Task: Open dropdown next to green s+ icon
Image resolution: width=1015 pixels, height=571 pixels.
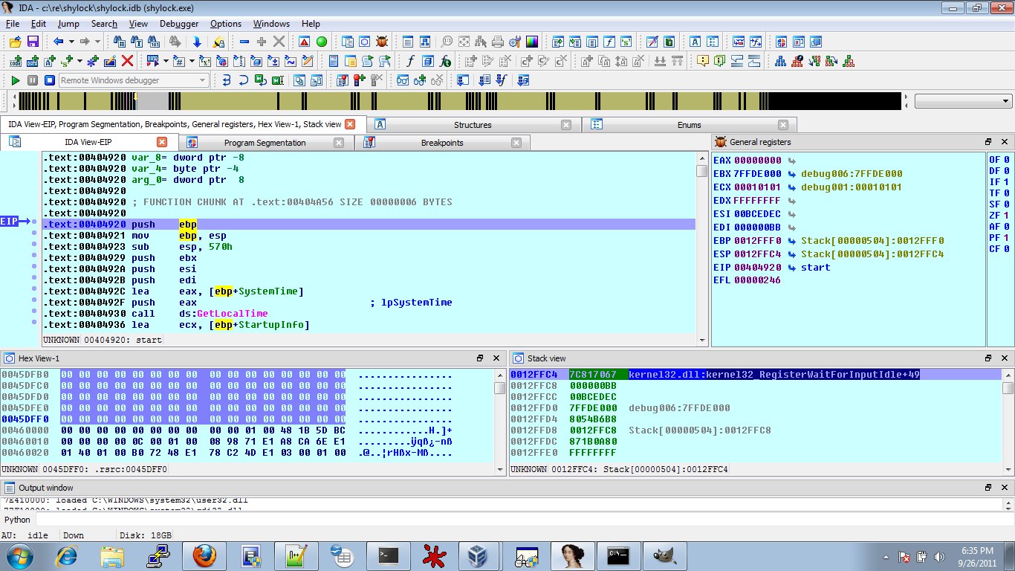Action: tap(80, 61)
